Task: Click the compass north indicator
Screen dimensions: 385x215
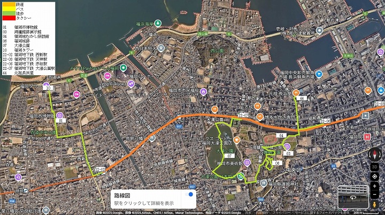Action: [x=375, y=155]
